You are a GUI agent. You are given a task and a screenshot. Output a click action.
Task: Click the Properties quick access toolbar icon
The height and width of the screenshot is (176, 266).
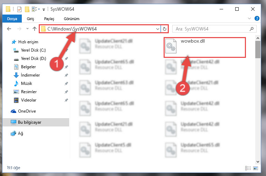(x=19, y=9)
